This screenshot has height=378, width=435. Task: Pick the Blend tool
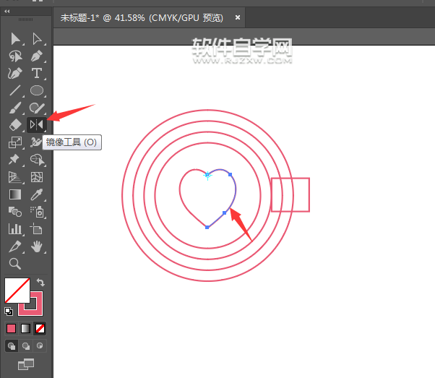coord(15,212)
